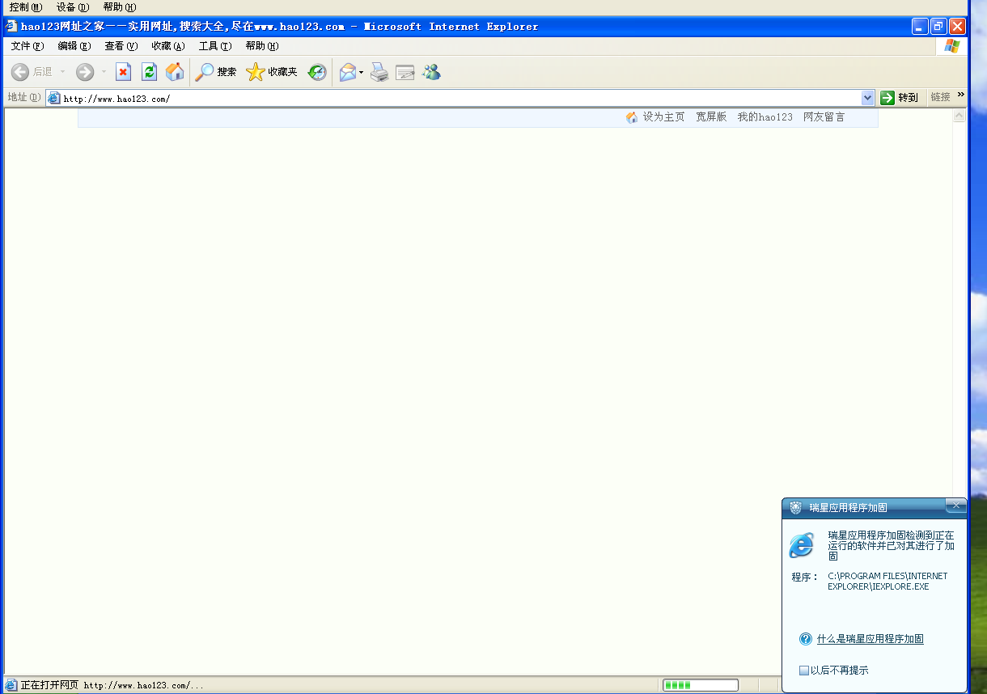The width and height of the screenshot is (987, 694).
Task: Open the History clock icon
Action: click(317, 72)
